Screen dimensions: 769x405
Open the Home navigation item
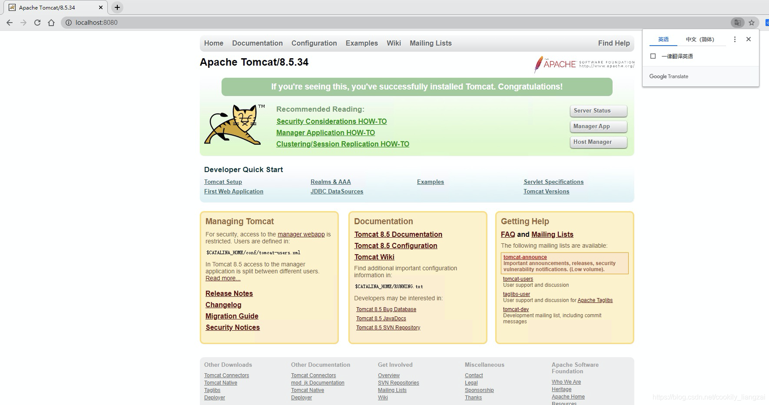click(214, 43)
